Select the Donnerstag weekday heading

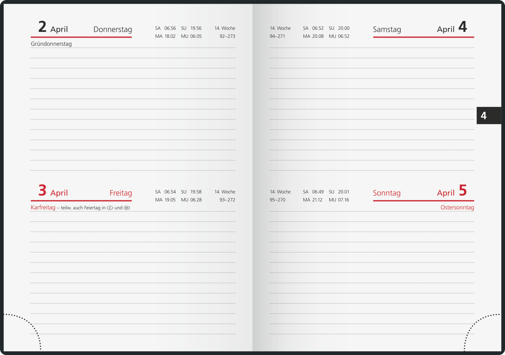(113, 29)
